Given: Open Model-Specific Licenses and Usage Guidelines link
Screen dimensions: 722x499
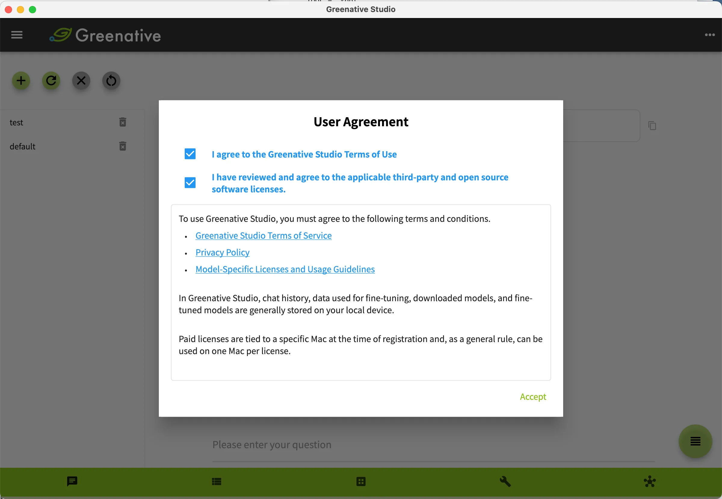Looking at the screenshot, I should (285, 269).
